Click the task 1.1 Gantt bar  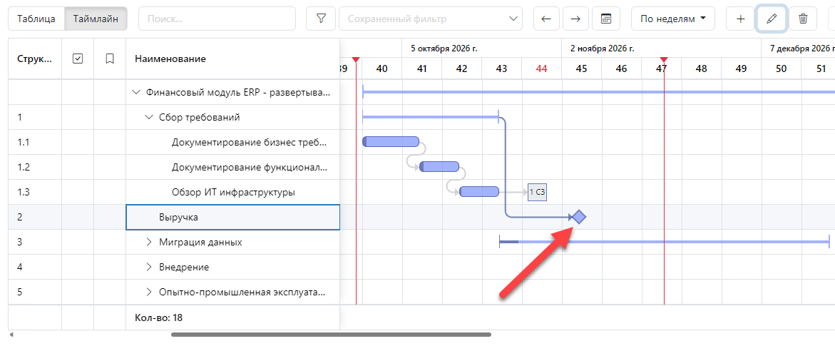pyautogui.click(x=390, y=142)
